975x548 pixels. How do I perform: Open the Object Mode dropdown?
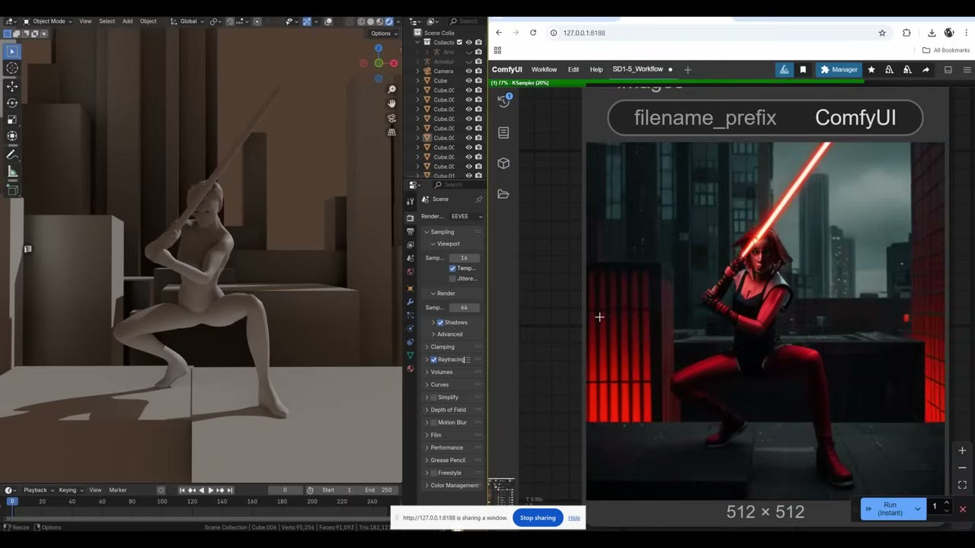pyautogui.click(x=48, y=21)
